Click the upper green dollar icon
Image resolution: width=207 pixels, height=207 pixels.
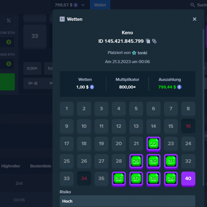[x=9, y=42]
